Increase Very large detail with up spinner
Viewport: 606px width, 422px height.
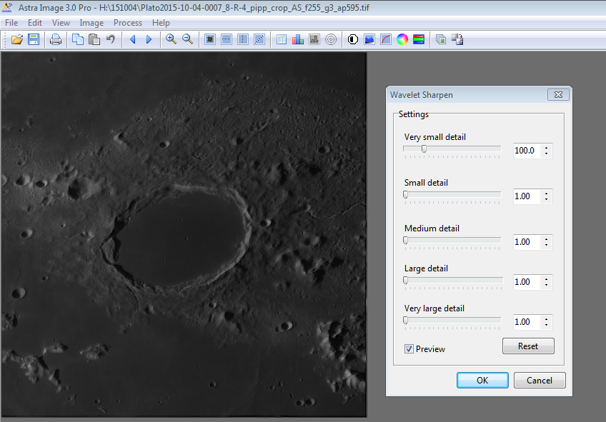tap(547, 318)
